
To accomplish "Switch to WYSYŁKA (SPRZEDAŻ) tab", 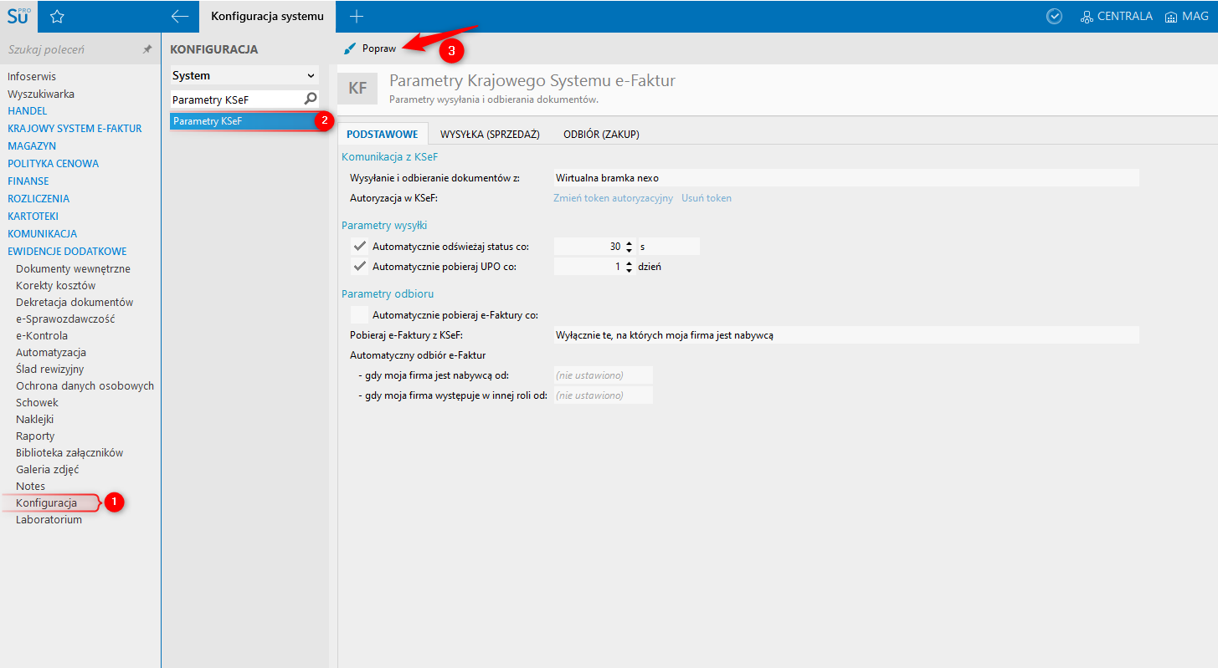I will (x=490, y=134).
